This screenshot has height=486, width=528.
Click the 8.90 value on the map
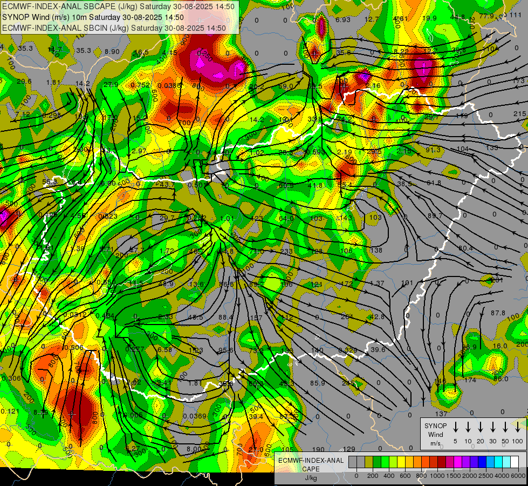click(112, 51)
